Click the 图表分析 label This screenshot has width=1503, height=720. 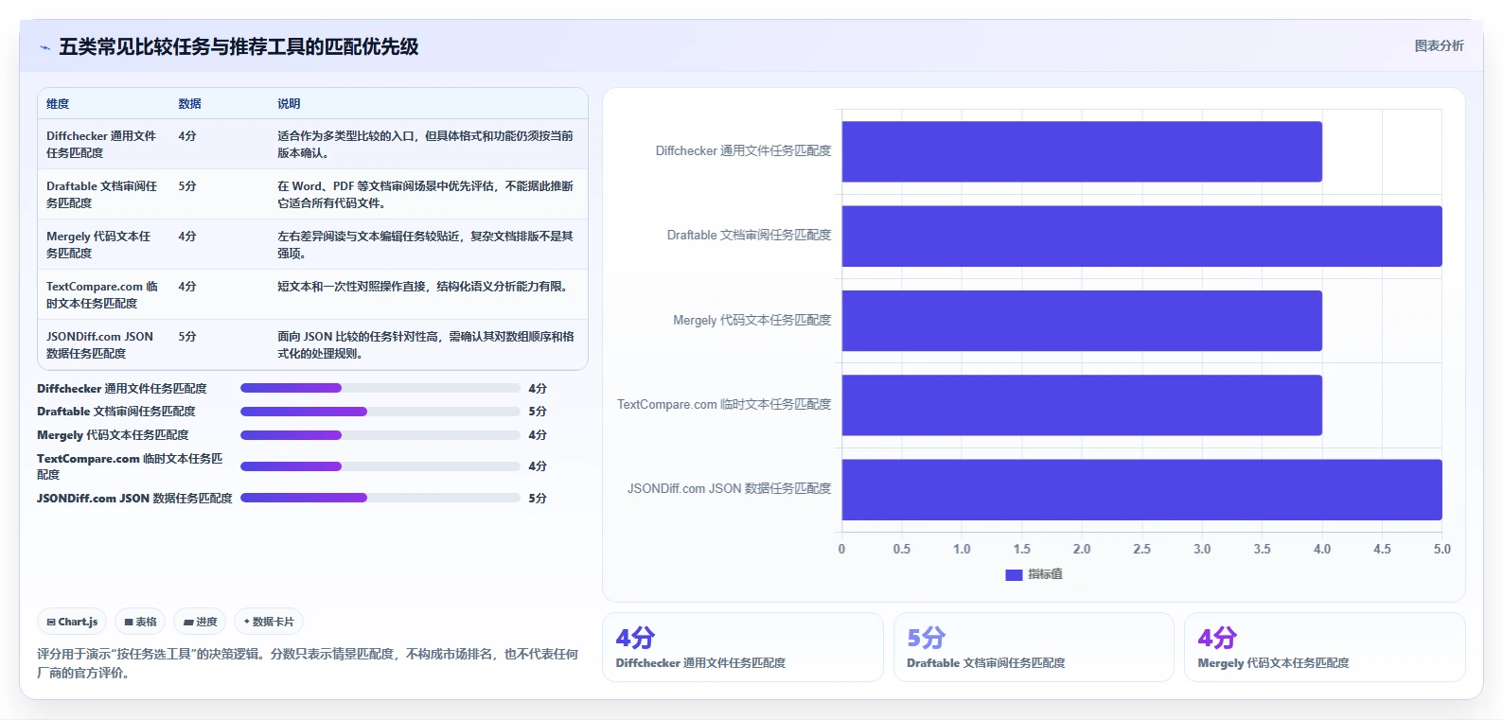tap(1439, 46)
